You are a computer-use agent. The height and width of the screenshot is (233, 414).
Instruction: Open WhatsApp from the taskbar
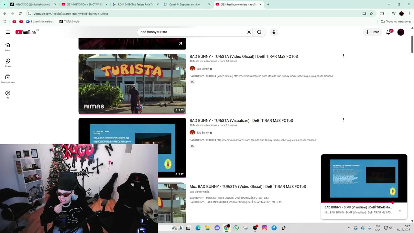click(236, 228)
